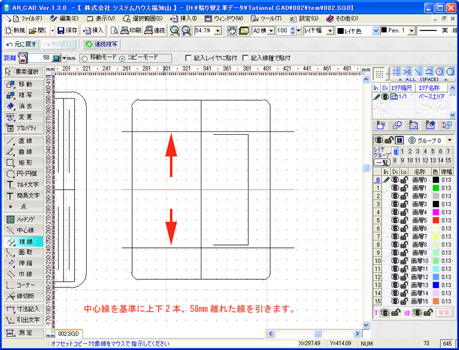
Task: Select the 伸縮 extend tool
Action: (24, 263)
